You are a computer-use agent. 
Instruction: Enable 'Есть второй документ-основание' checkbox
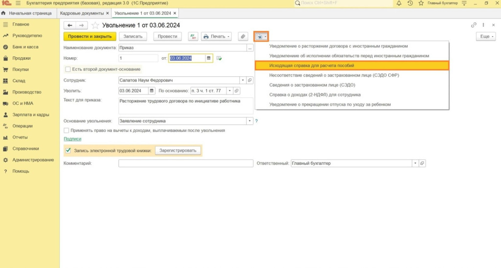click(68, 69)
